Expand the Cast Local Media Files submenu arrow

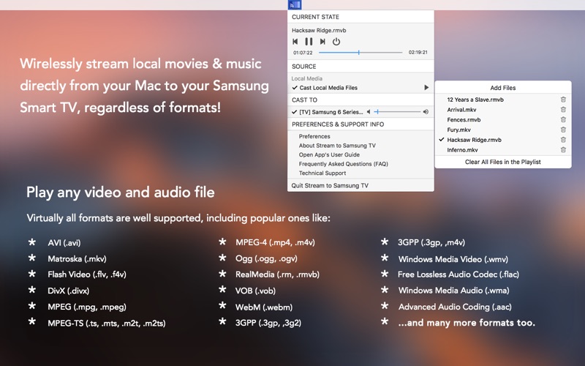coord(426,87)
